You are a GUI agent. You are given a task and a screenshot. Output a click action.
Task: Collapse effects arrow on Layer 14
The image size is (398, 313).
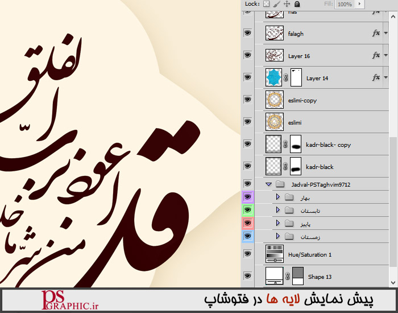385,78
